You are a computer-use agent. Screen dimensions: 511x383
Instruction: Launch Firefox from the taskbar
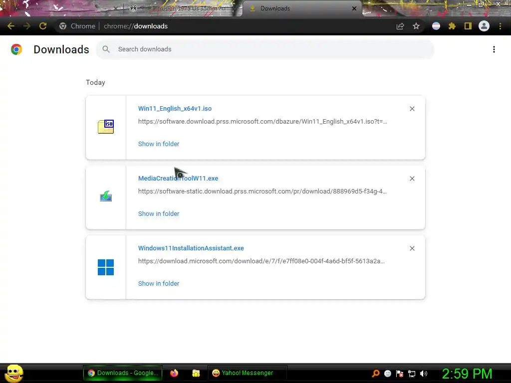(174, 373)
